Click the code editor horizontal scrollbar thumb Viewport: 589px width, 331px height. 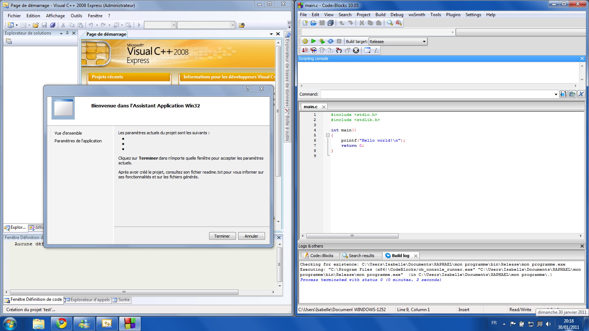point(352,236)
